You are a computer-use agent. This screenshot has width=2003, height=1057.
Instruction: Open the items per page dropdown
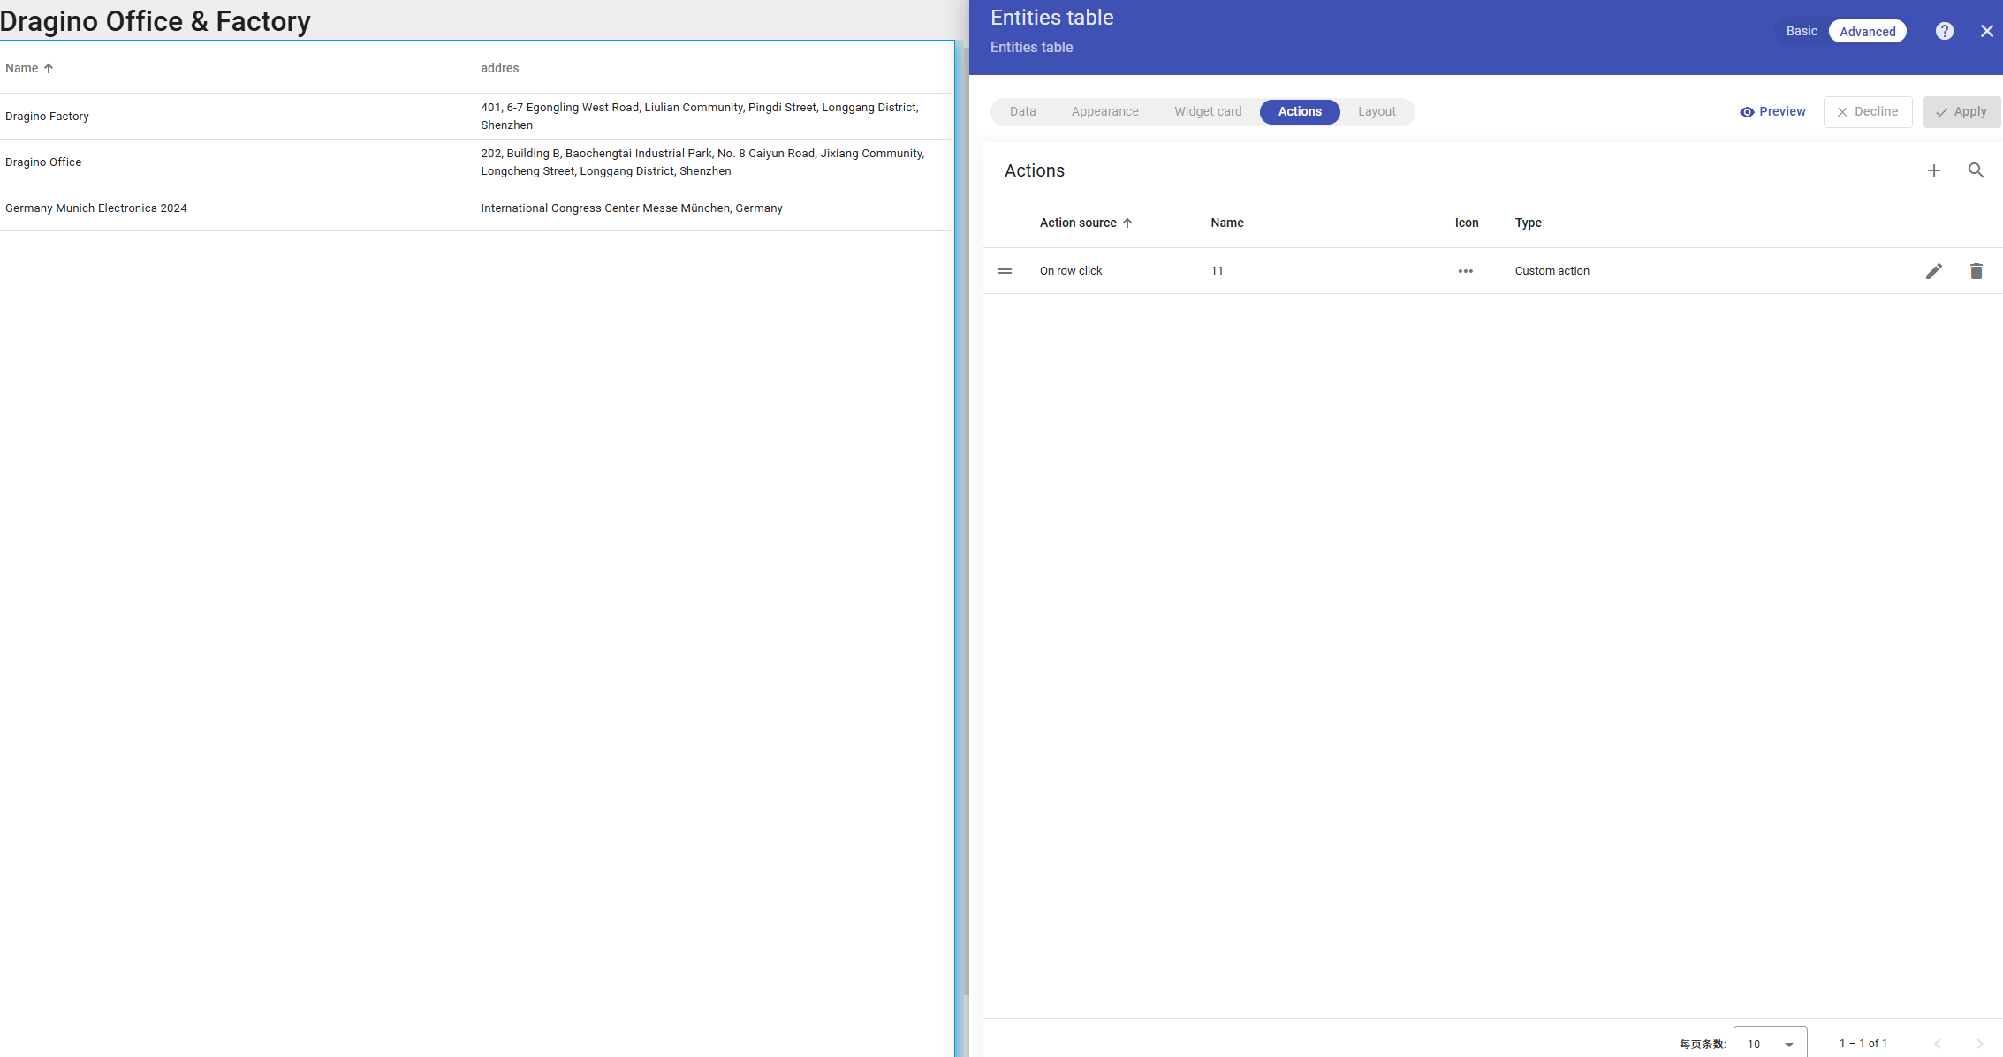click(x=1770, y=1044)
